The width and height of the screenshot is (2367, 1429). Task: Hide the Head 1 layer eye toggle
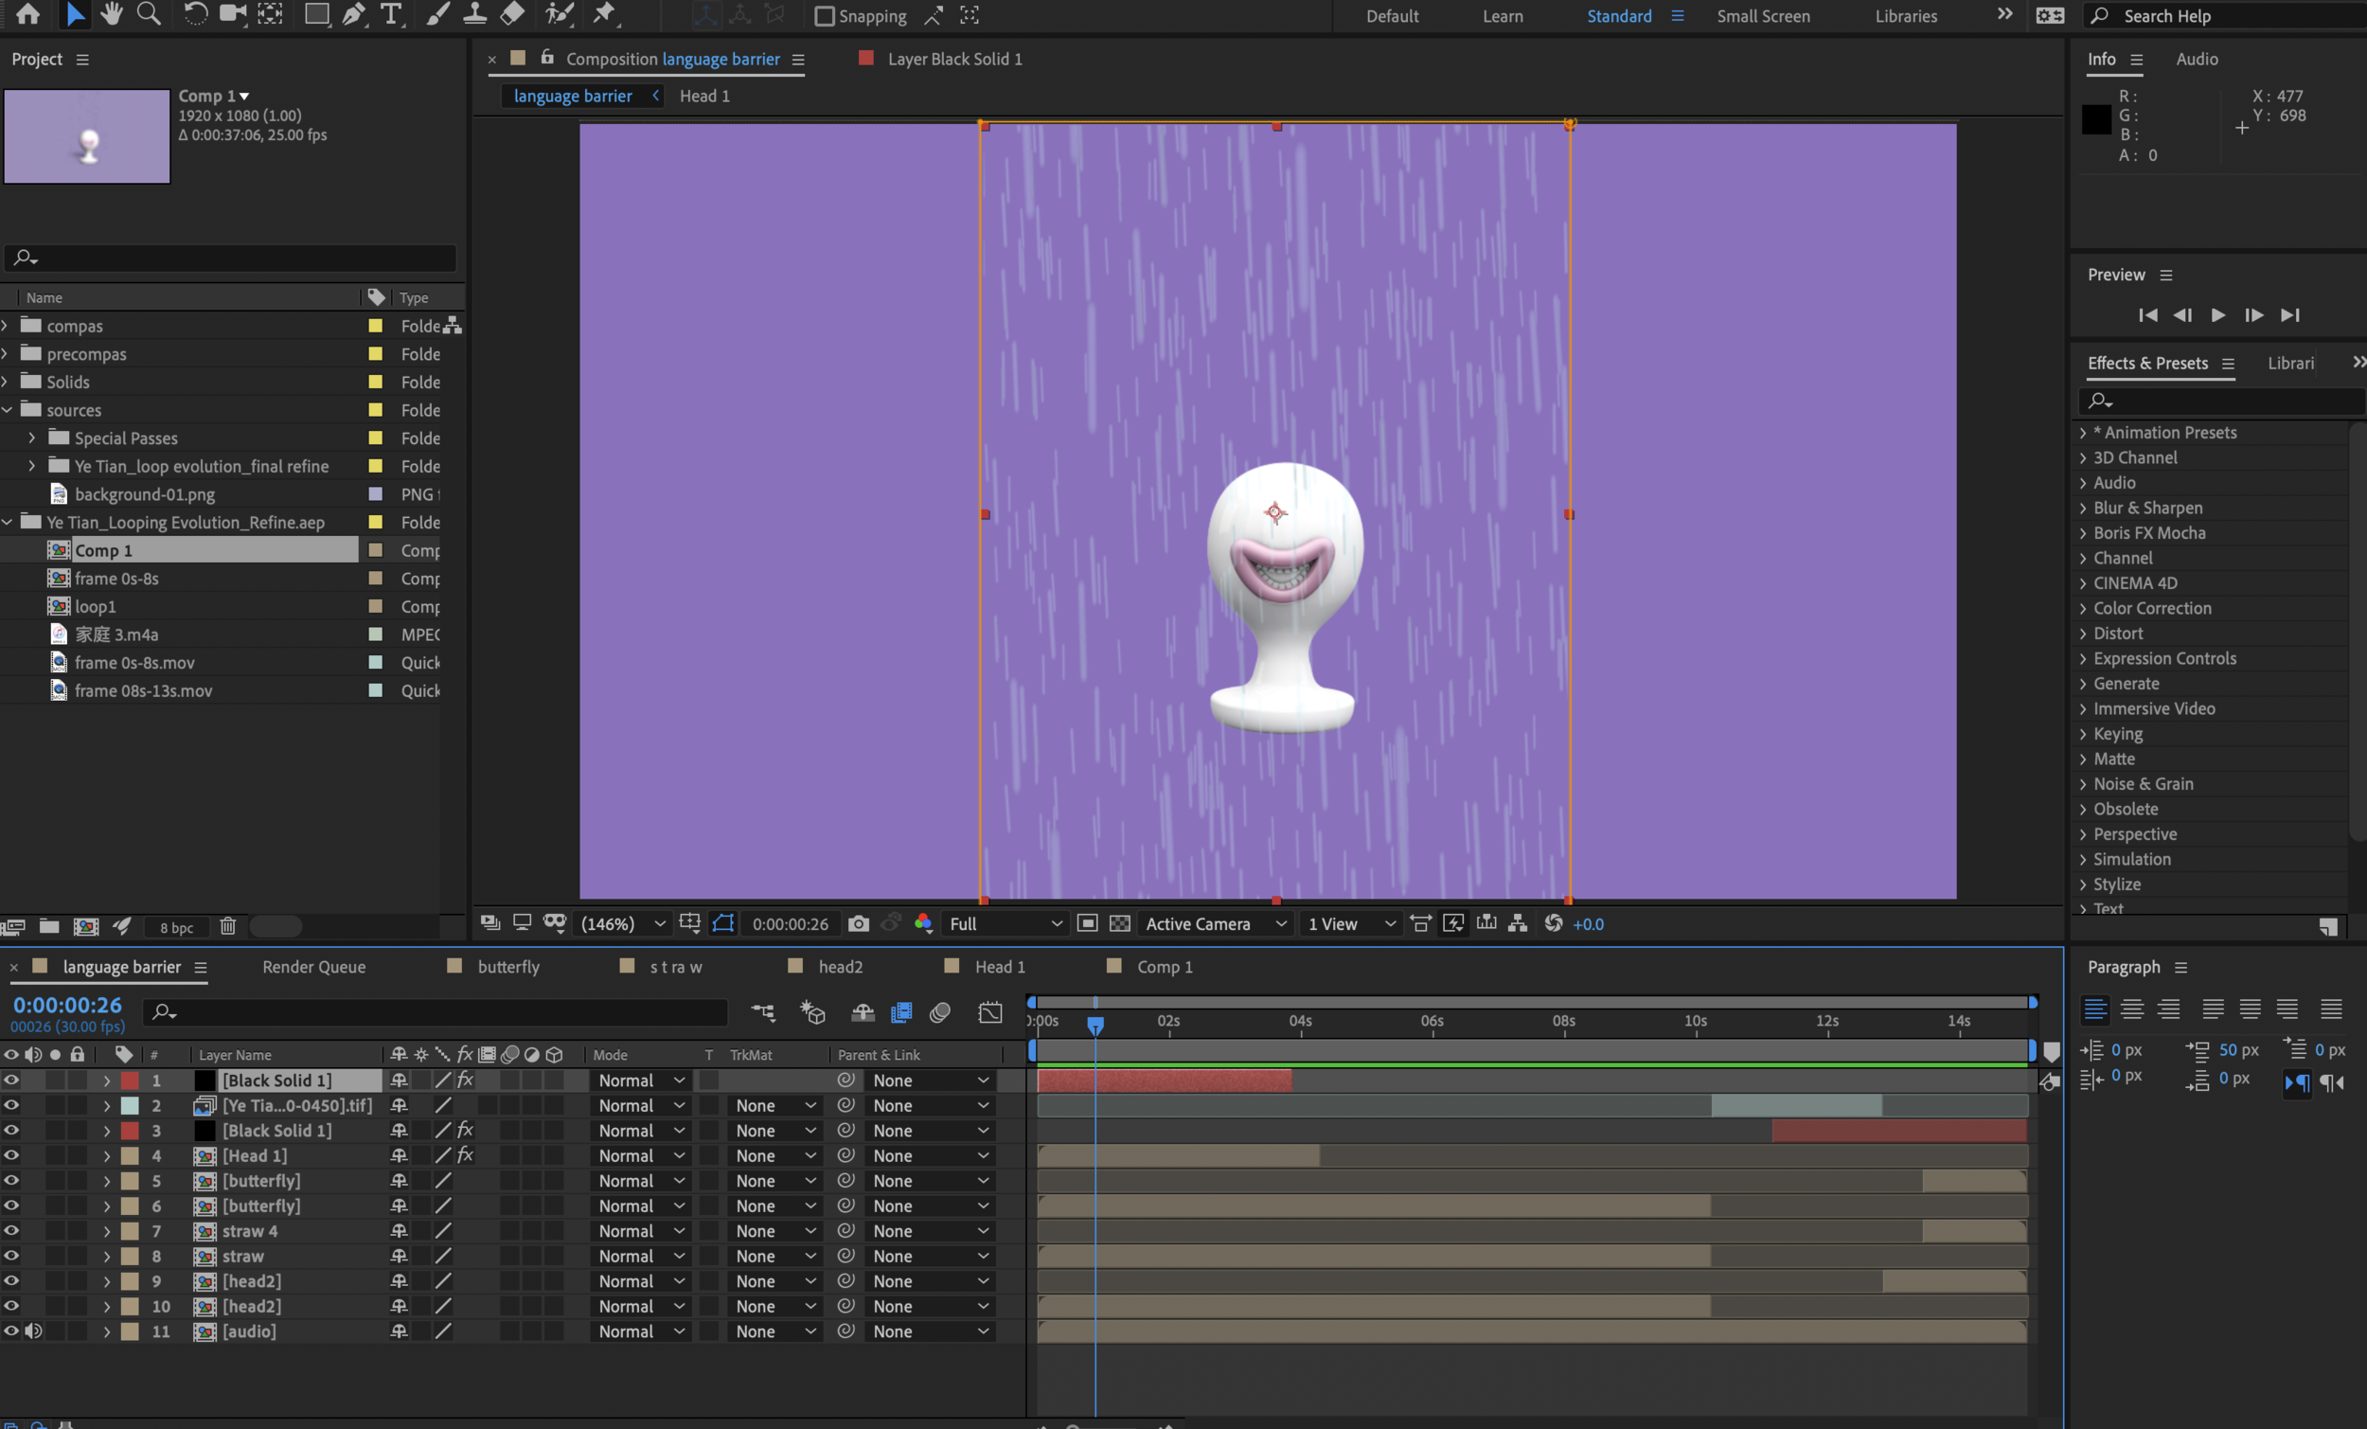click(11, 1155)
